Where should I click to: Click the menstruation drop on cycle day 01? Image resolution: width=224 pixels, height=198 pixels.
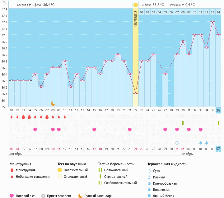[12, 117]
